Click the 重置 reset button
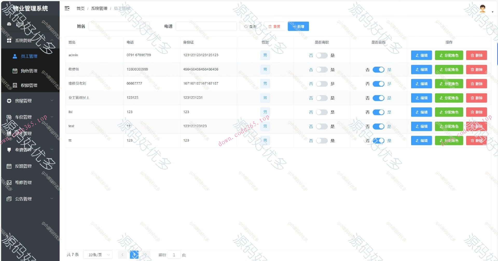Screen dimensions: 498x261 point(274,26)
